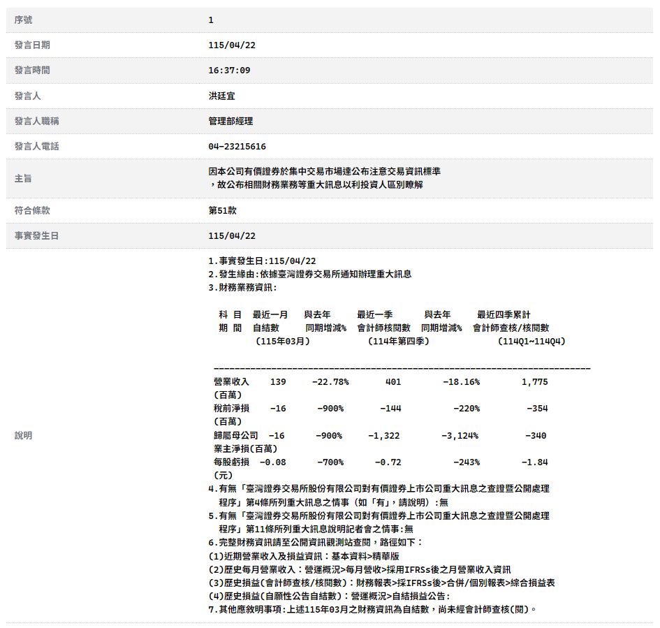
Task: Select the time 16:37:09
Action: click(228, 71)
